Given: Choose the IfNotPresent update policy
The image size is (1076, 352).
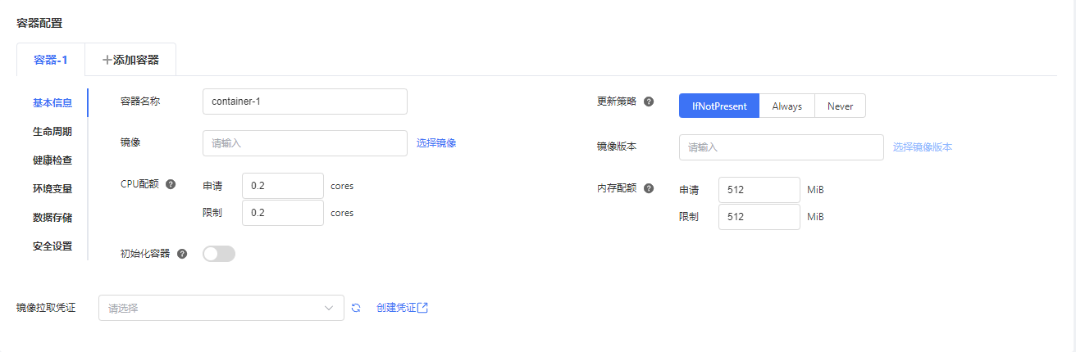Looking at the screenshot, I should coord(719,106).
